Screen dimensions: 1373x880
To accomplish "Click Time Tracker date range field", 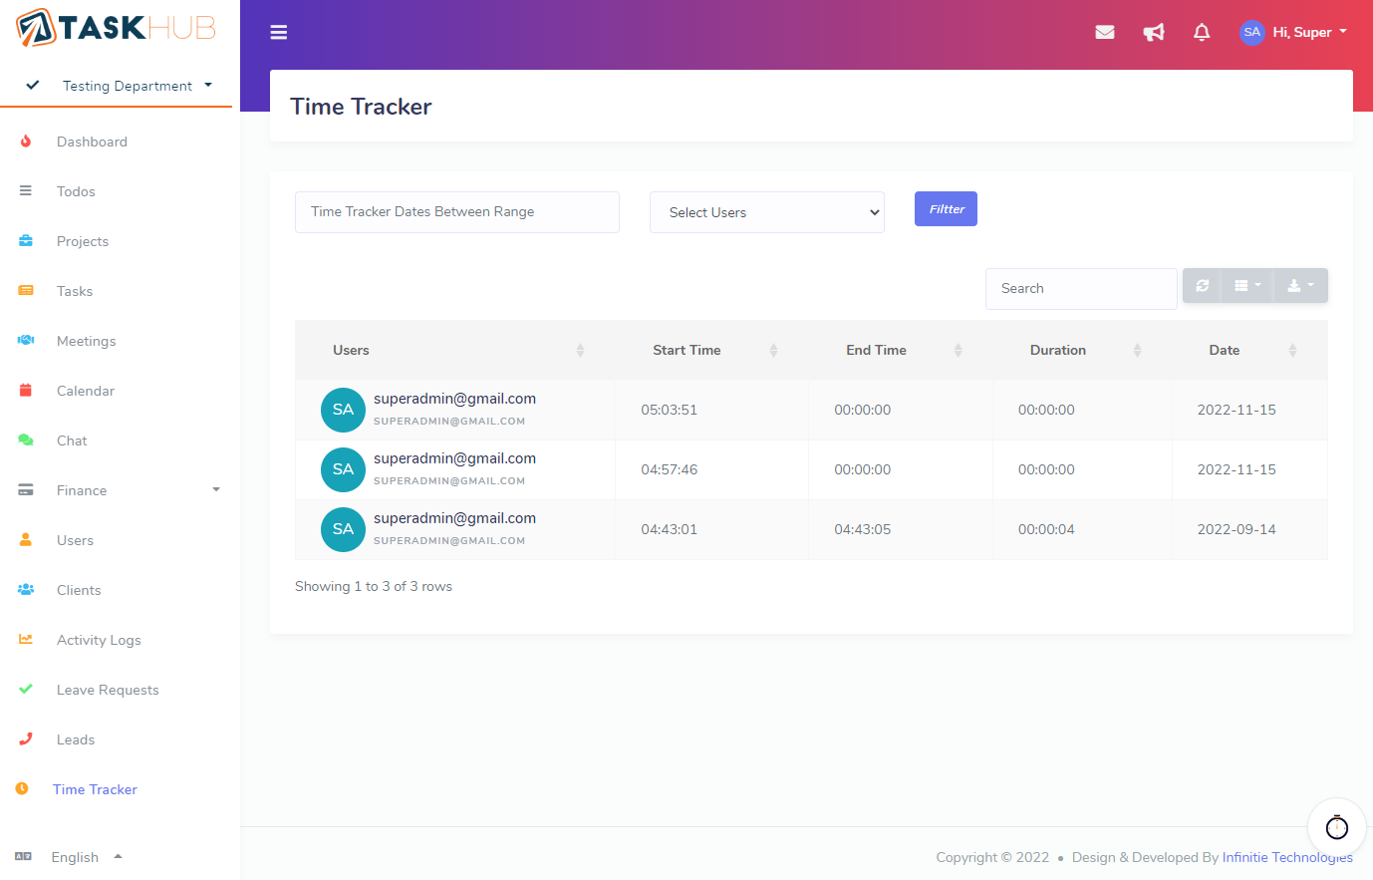I will pos(456,212).
